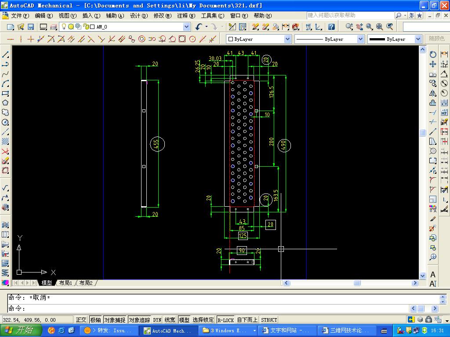
Task: Toggle 对象追踪 object tracking
Action: [x=139, y=320]
